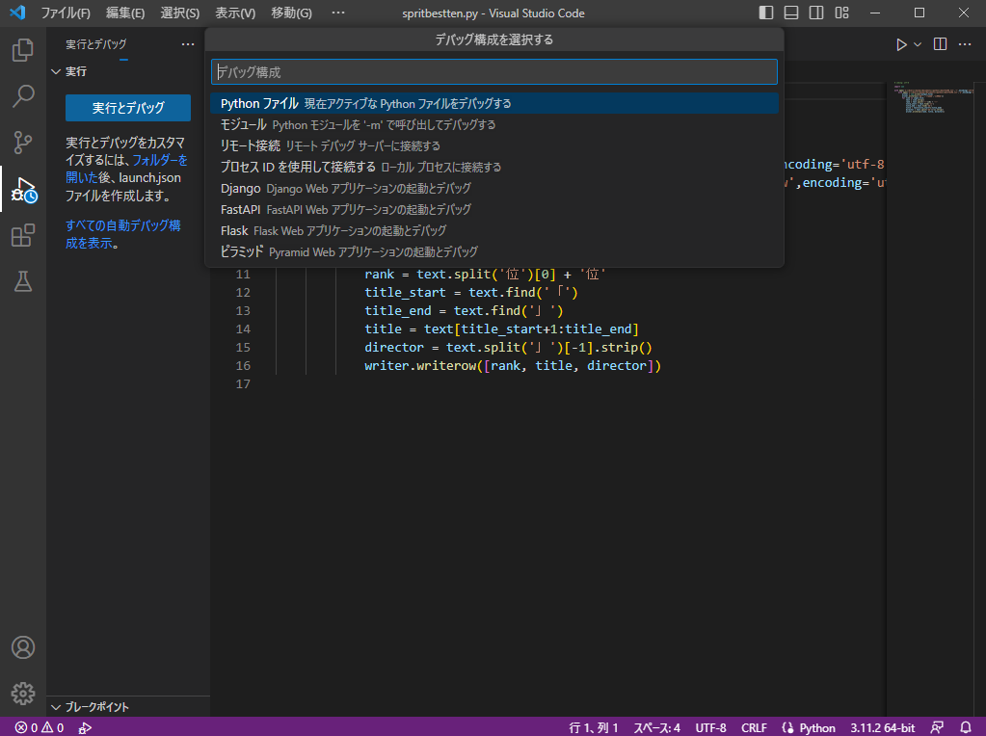Click the writer.writerow code line
986x736 pixels.
[513, 365]
